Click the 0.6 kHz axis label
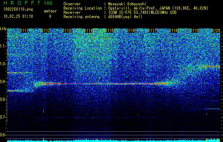Viewport: 223px width, 142px height. [x=2, y=135]
